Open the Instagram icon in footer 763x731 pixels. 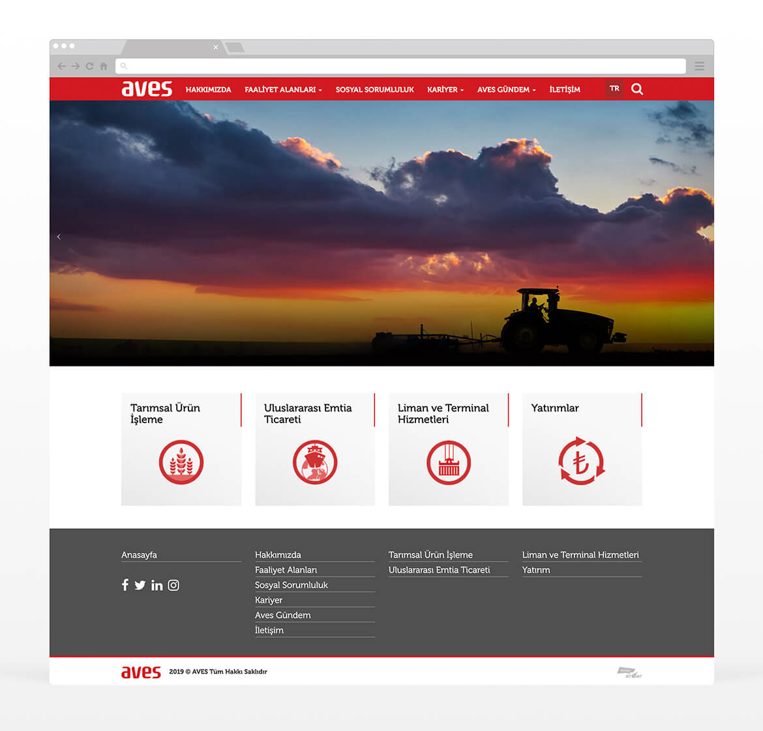[x=173, y=586]
